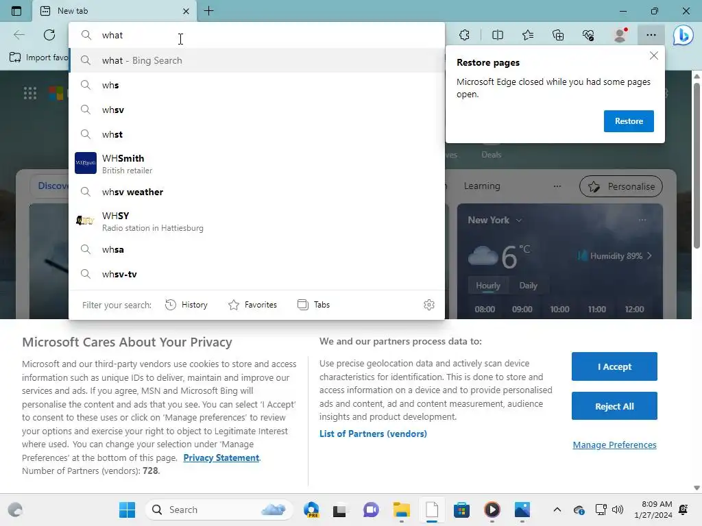Open the Bing Copilot sidebar icon
702x526 pixels.
point(683,35)
